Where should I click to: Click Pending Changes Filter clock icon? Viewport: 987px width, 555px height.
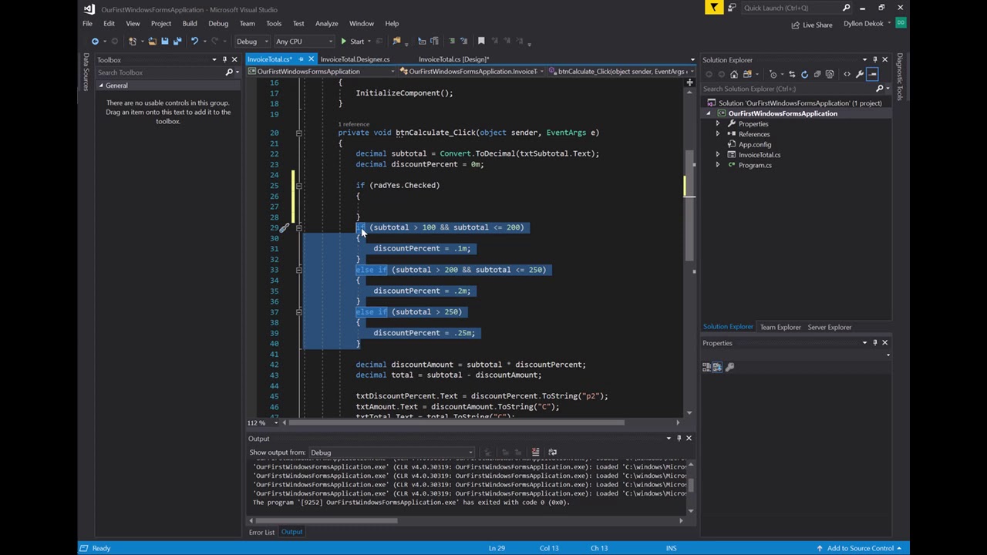[773, 74]
